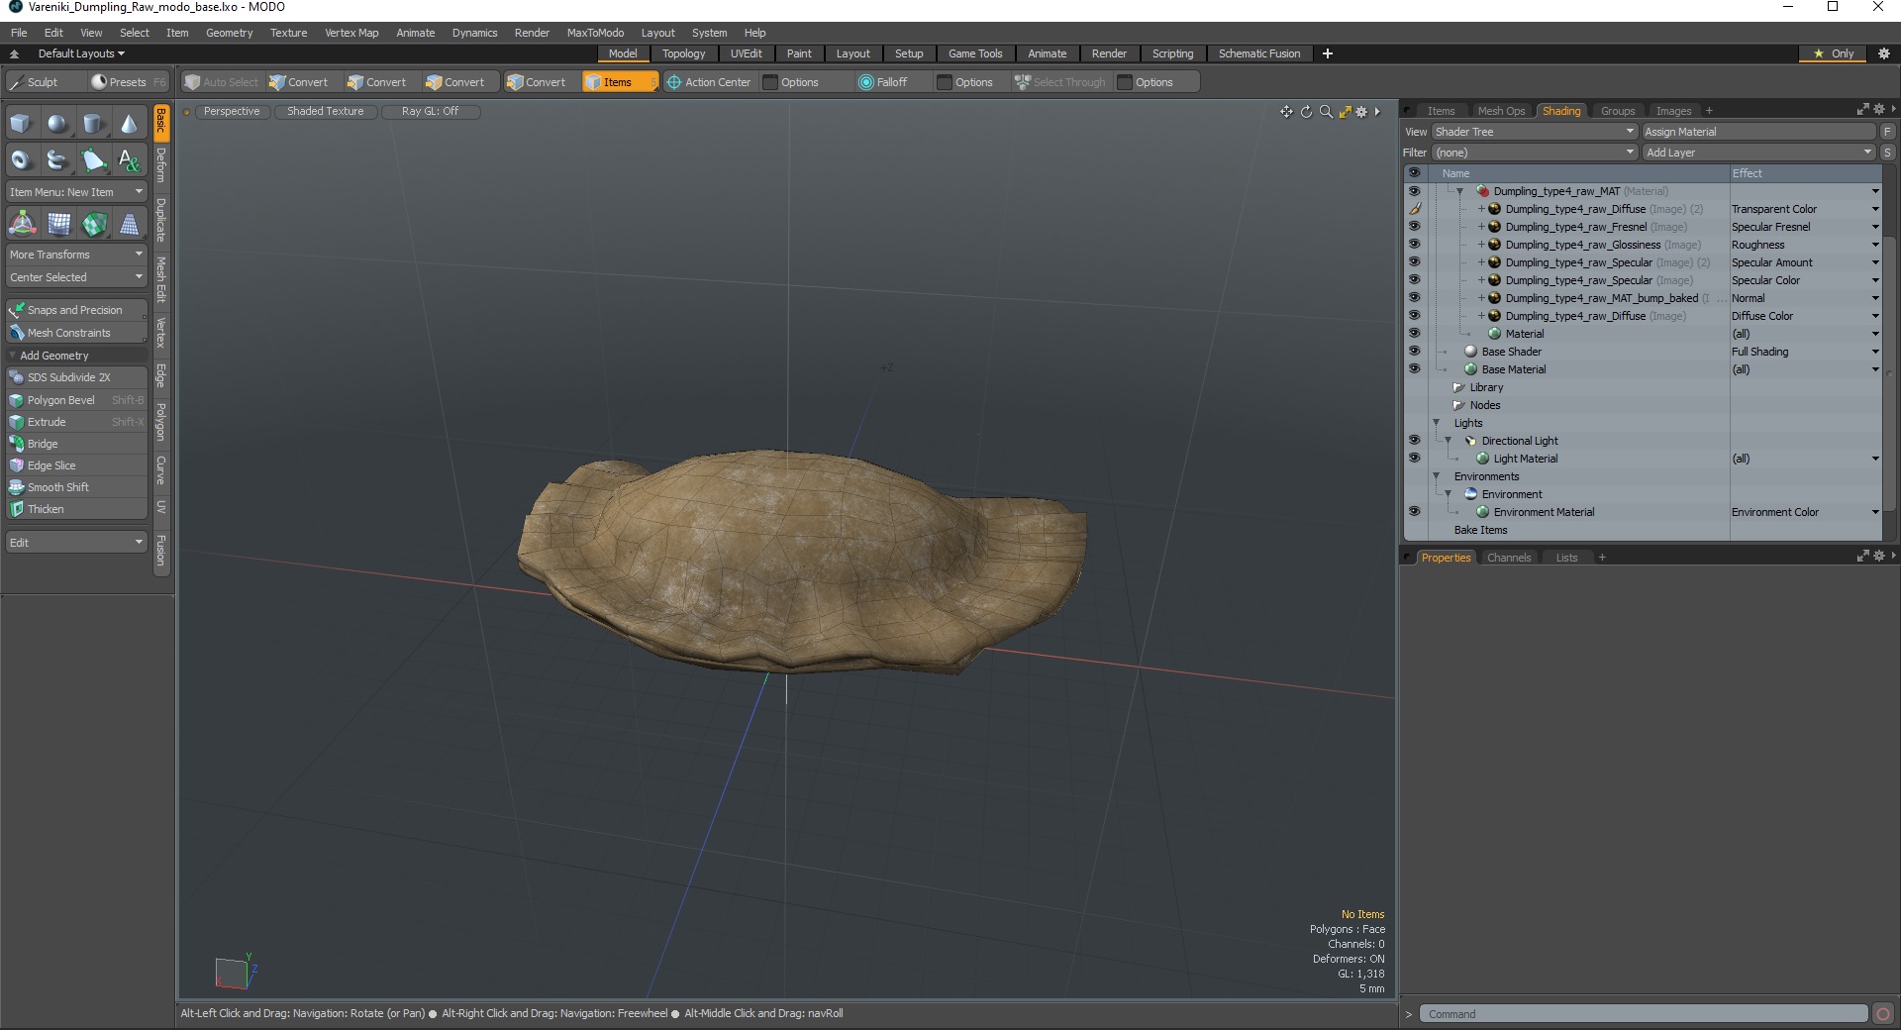The image size is (1901, 1030).
Task: Select the Pen polygon tool
Action: pos(93,159)
